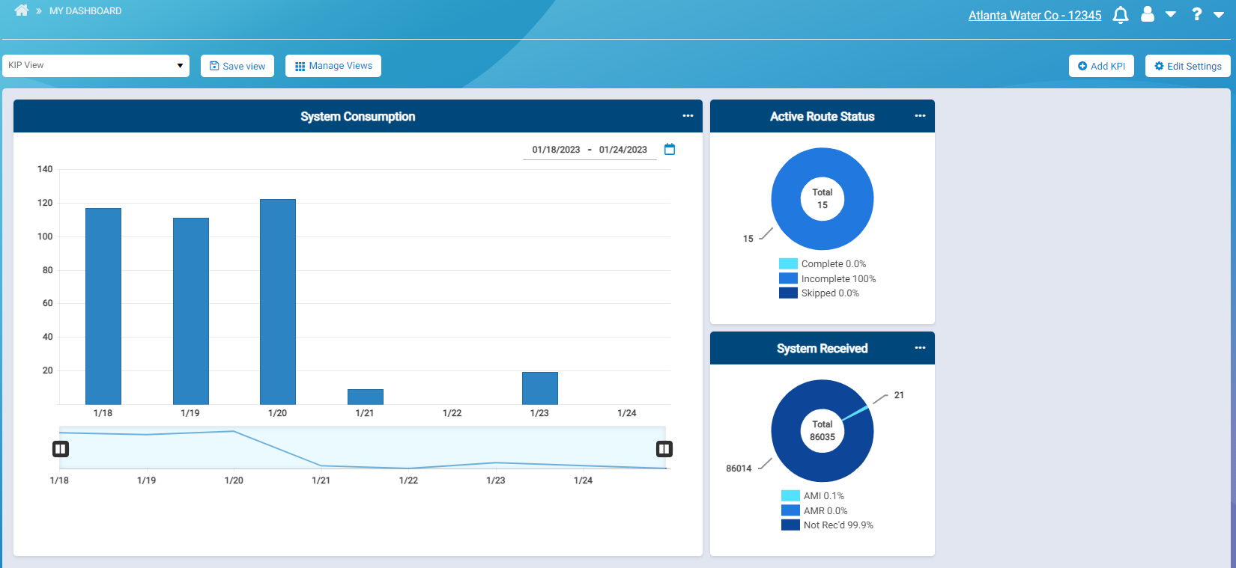Toggle the Complete legend series
Screen dimensions: 1236x568
tap(823, 264)
